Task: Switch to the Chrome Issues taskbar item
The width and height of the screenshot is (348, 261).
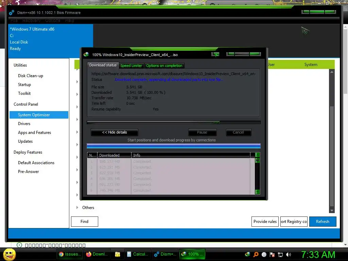Action: 70,254
